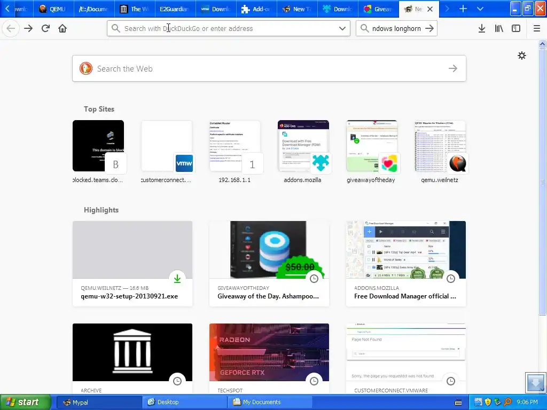Open qemu-w32-setup-20130921.exe highlight
The width and height of the screenshot is (547, 410).
point(132,264)
